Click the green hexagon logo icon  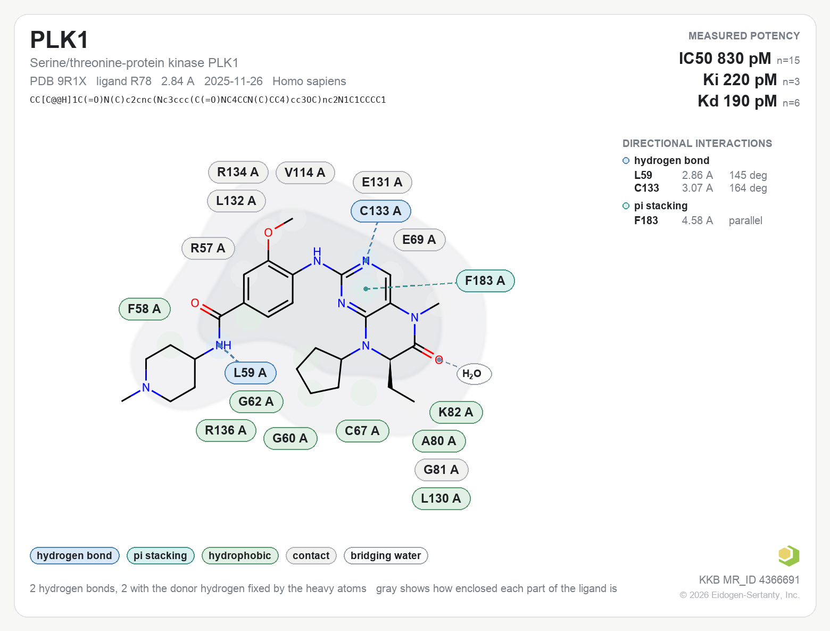788,555
